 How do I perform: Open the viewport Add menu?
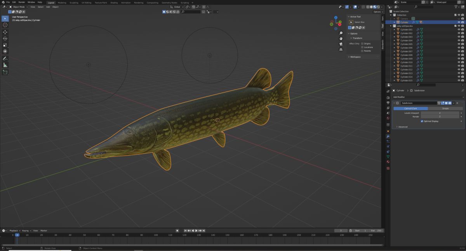point(48,7)
